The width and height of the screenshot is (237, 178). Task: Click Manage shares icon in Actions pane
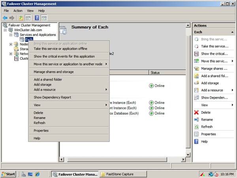196,68
